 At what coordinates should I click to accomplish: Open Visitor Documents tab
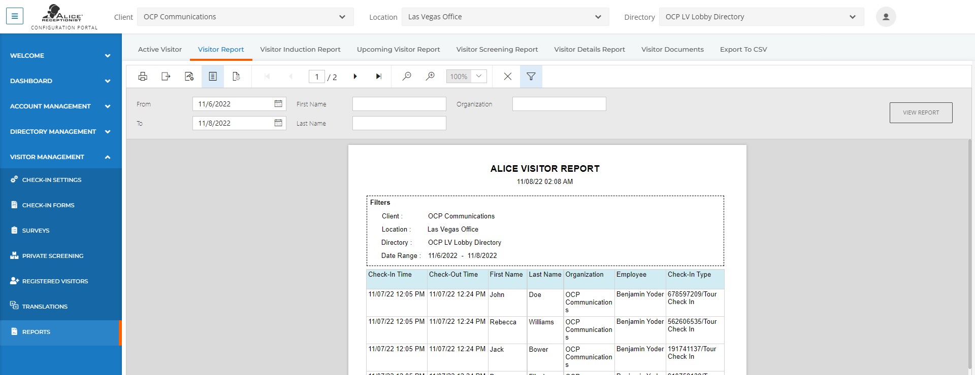click(672, 49)
